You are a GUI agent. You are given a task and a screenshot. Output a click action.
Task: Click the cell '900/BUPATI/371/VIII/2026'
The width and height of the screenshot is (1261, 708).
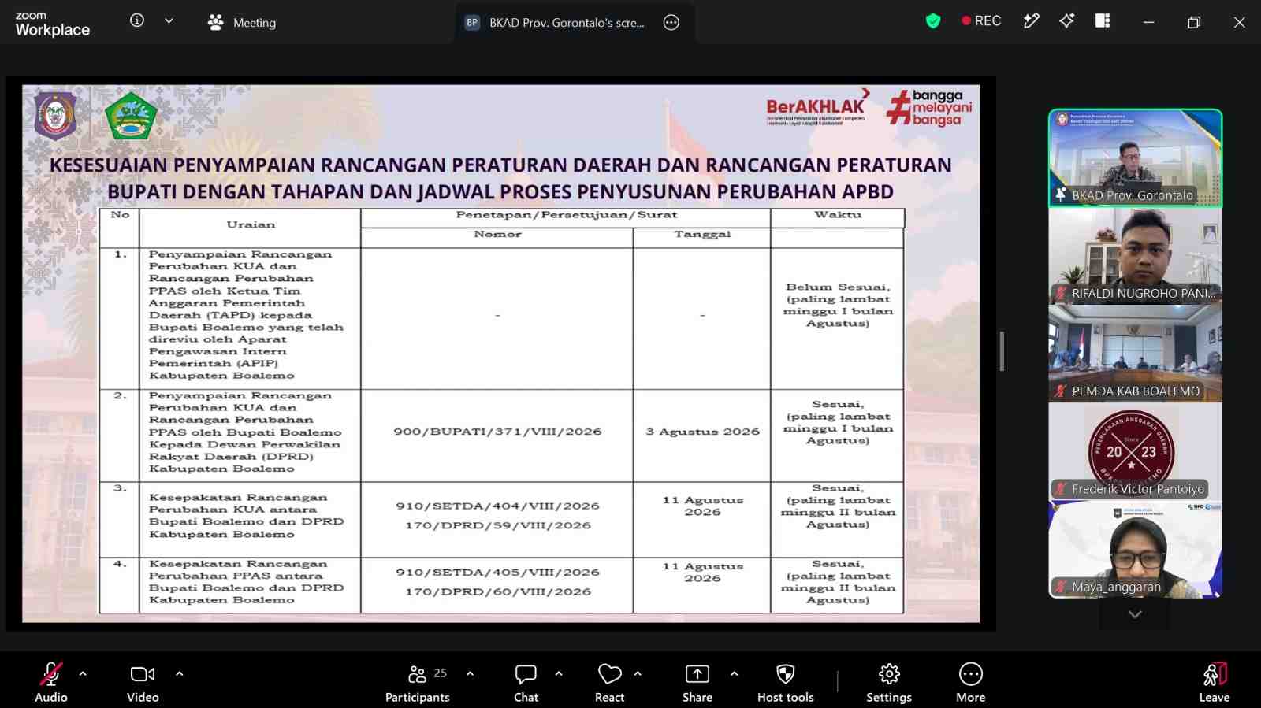coord(497,432)
